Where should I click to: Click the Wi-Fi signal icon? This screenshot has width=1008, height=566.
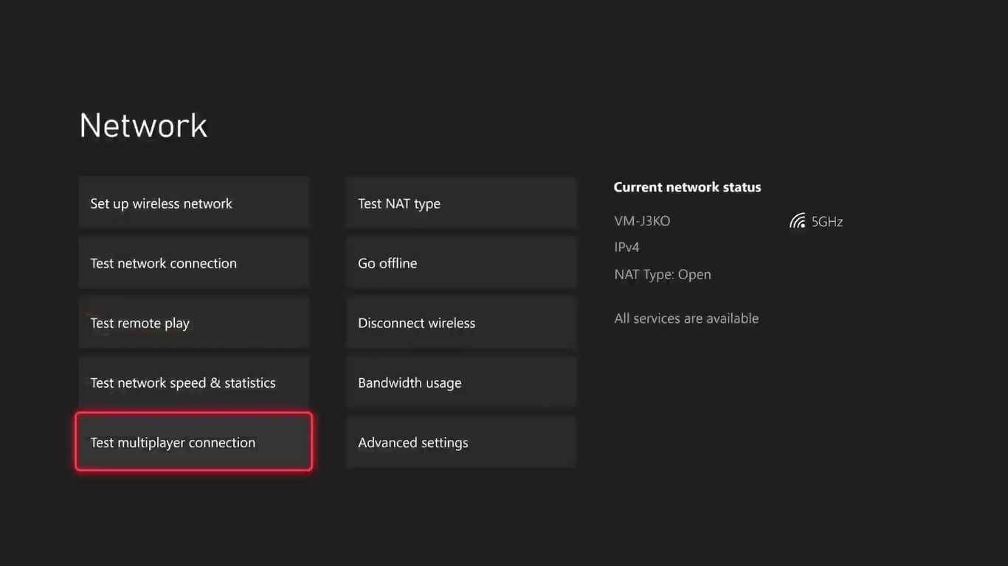click(797, 221)
